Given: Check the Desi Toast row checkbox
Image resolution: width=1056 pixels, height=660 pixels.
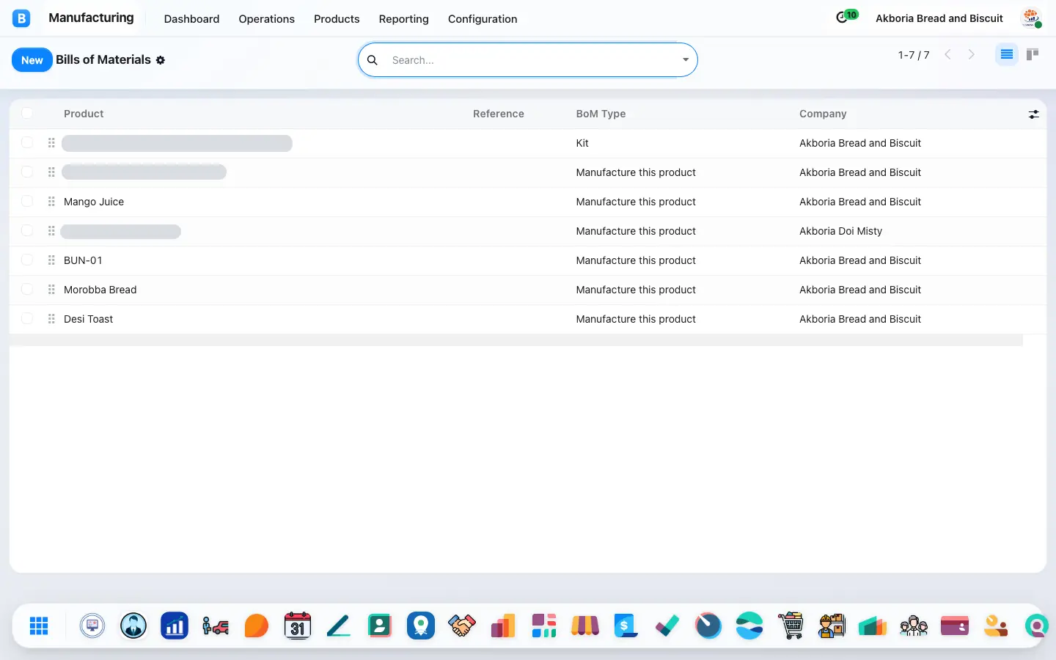Looking at the screenshot, I should coord(27,318).
